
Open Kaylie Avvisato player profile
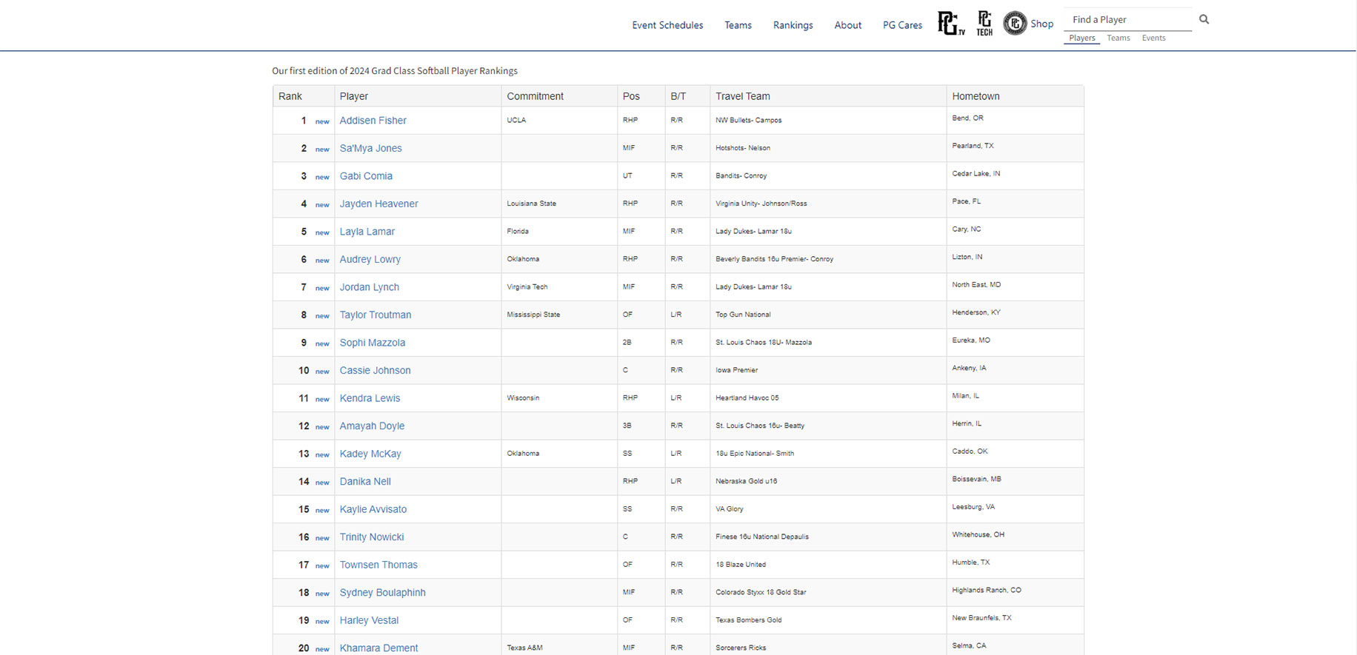pyautogui.click(x=373, y=508)
